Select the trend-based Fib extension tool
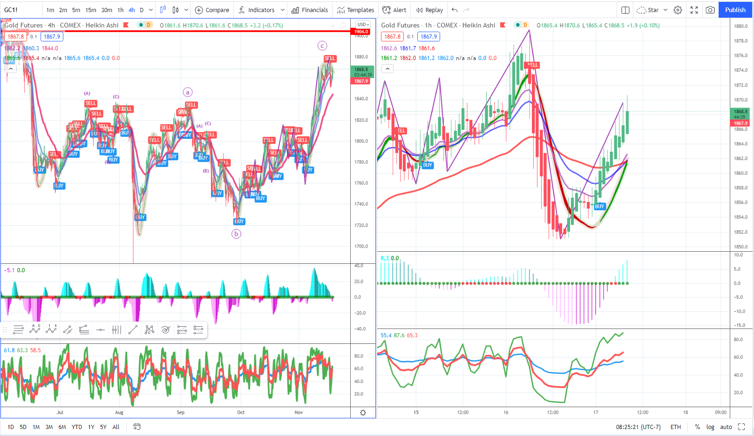754x436 pixels. (x=198, y=330)
